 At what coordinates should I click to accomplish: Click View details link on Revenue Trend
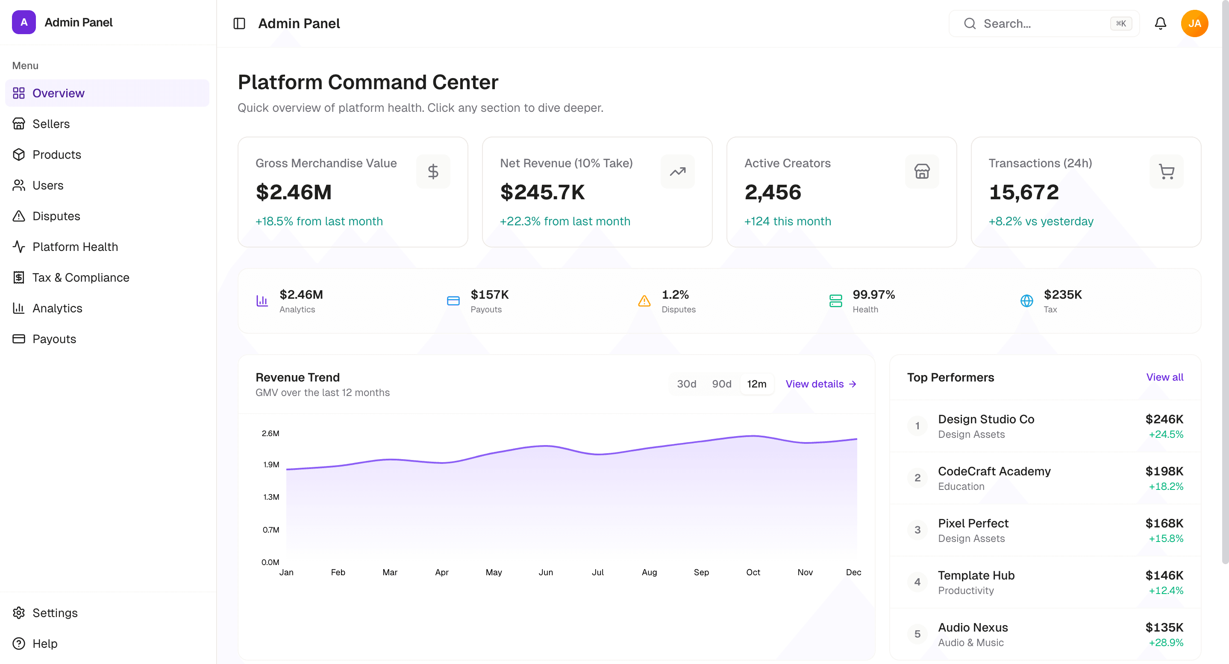(820, 384)
